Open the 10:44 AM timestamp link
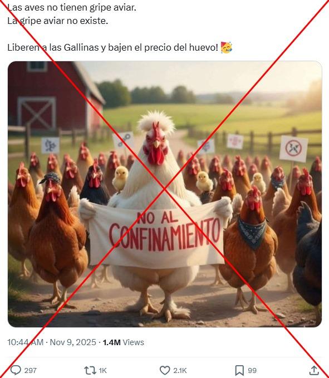 click(x=25, y=342)
